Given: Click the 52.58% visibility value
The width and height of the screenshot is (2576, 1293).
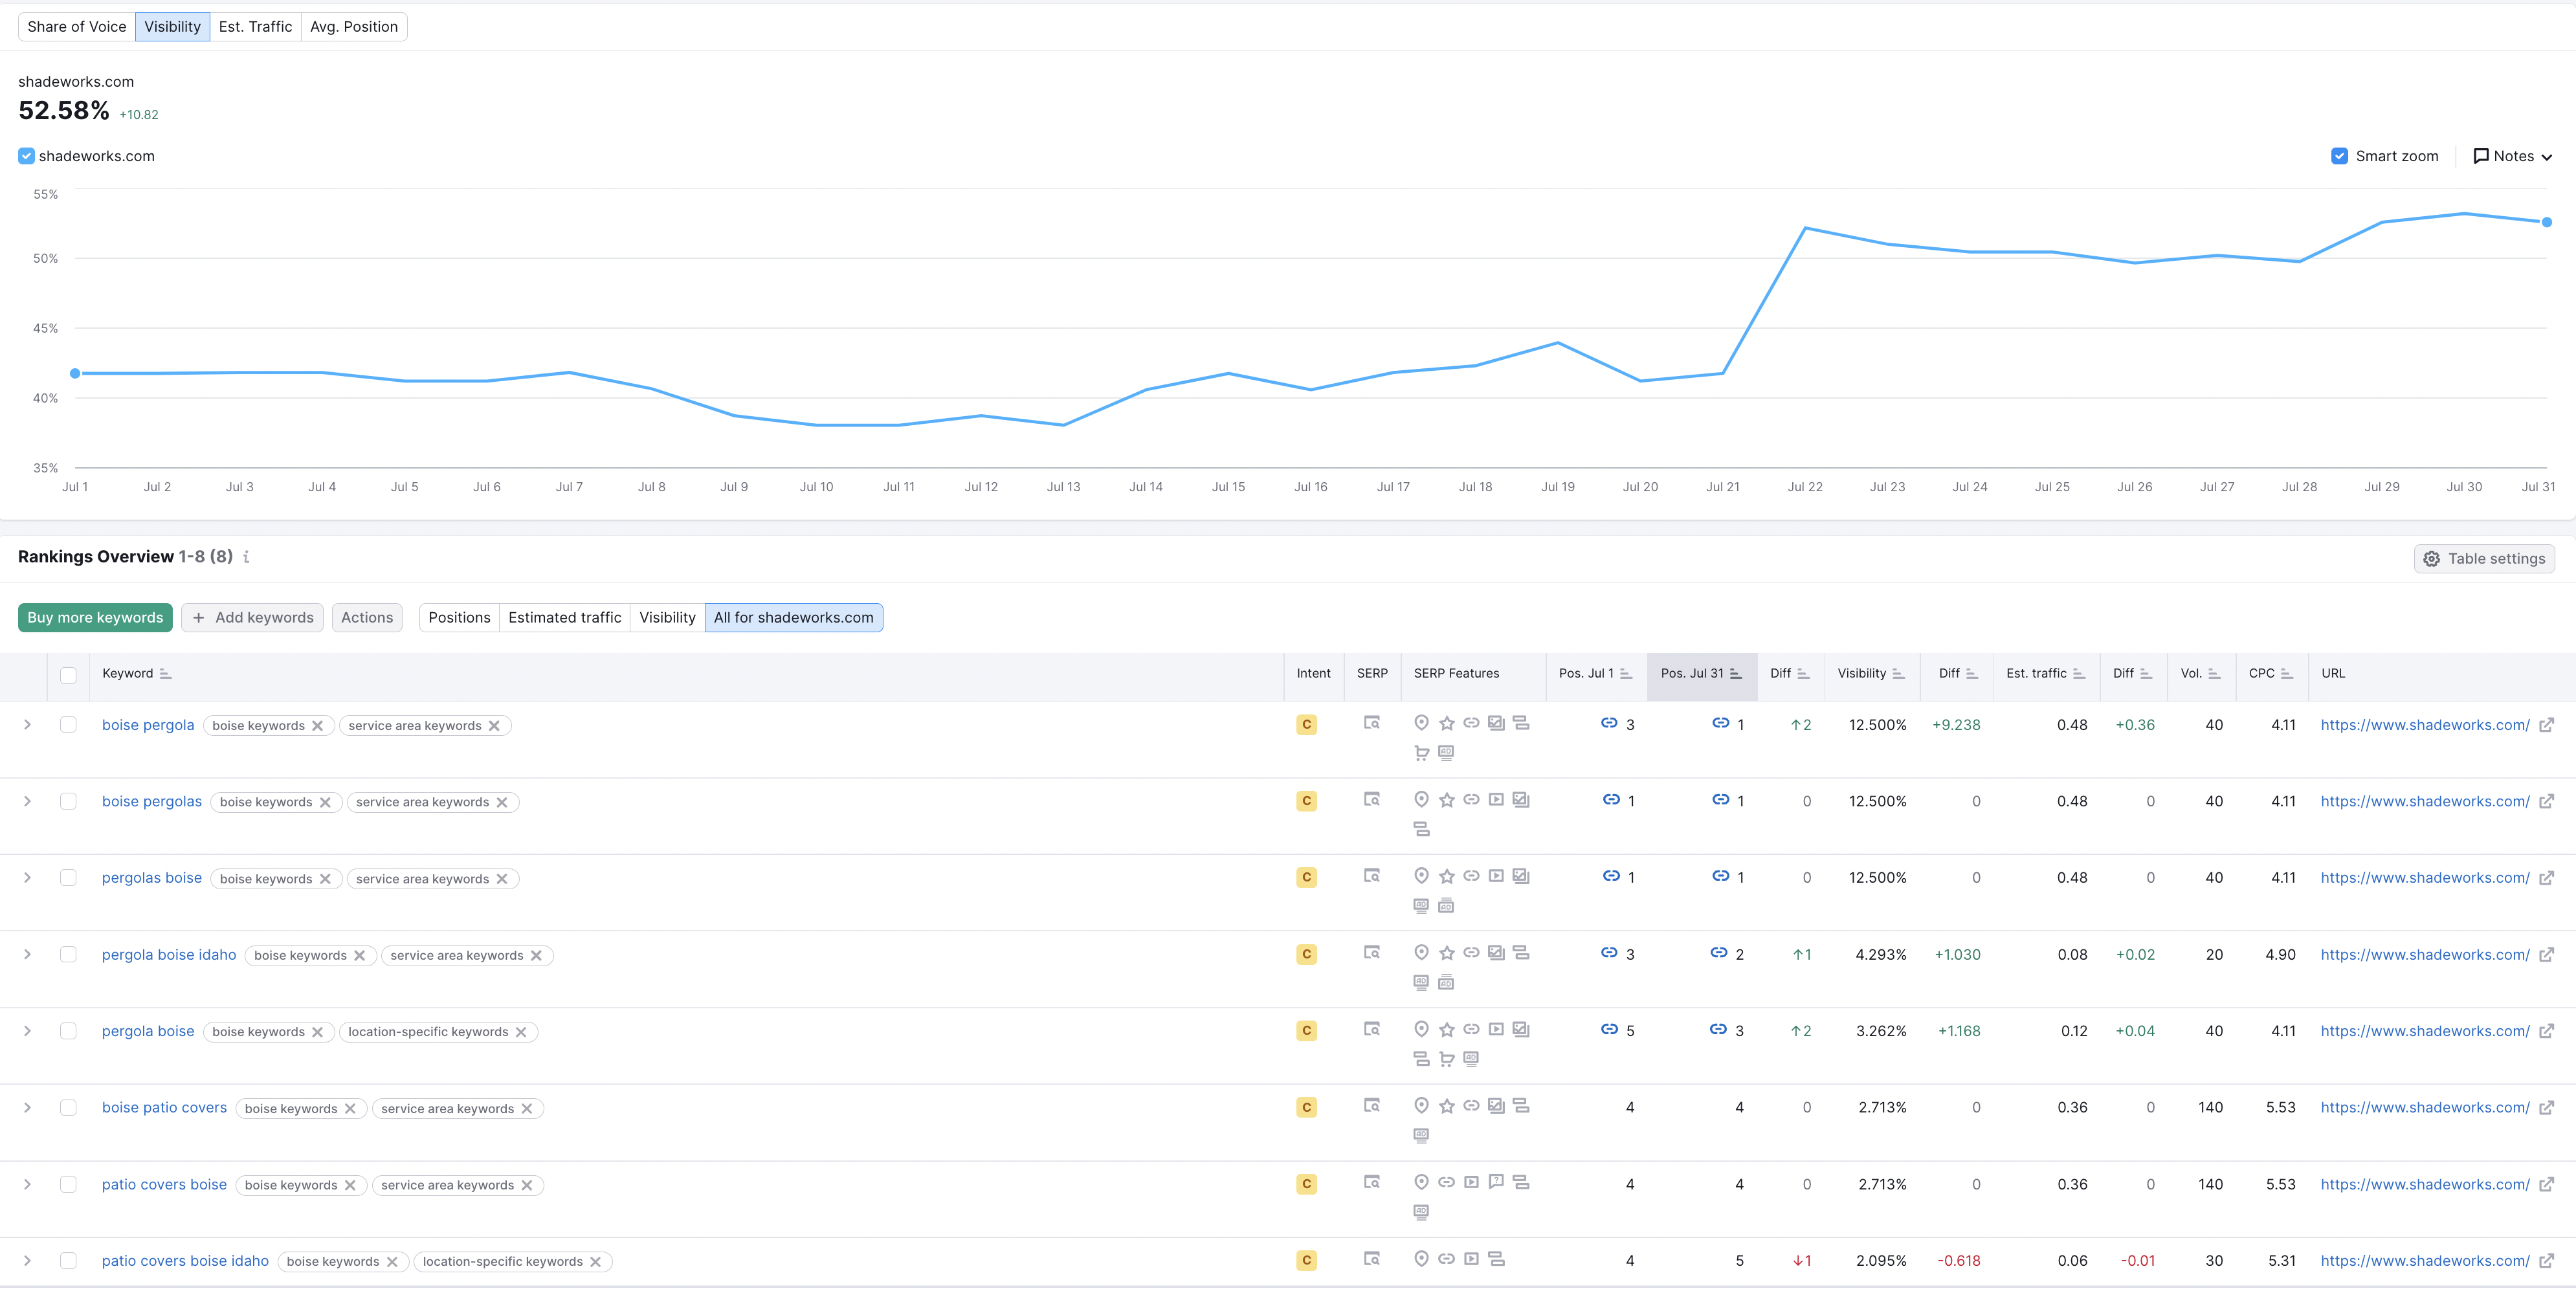Looking at the screenshot, I should tap(64, 111).
